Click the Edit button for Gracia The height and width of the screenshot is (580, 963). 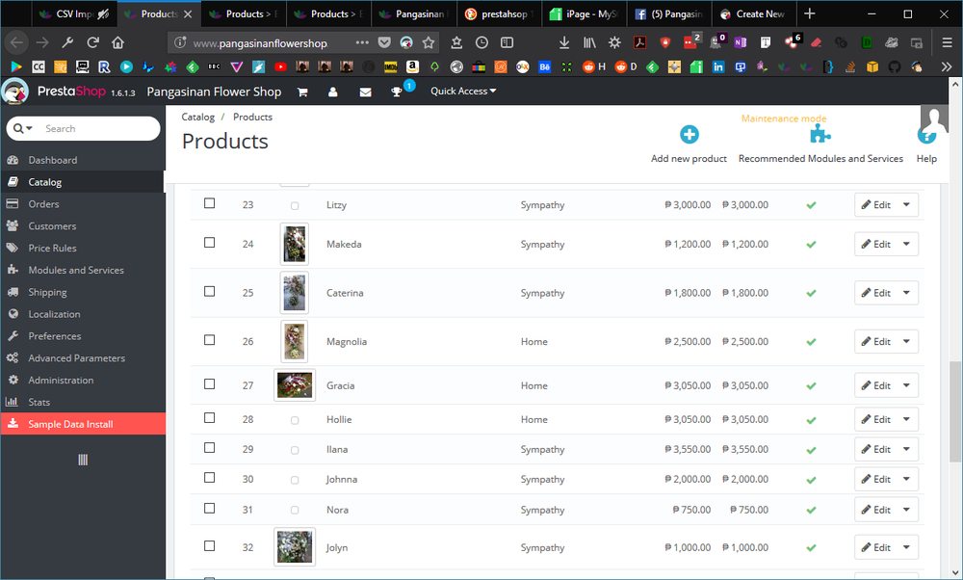[x=876, y=385]
